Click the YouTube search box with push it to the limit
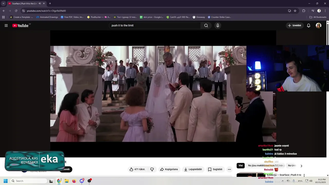 tap(155, 25)
